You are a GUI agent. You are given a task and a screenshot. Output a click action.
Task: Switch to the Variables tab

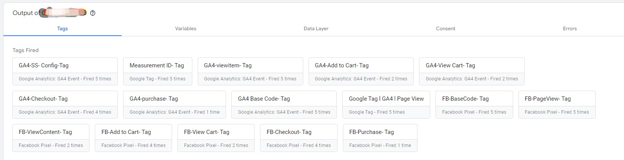185,29
